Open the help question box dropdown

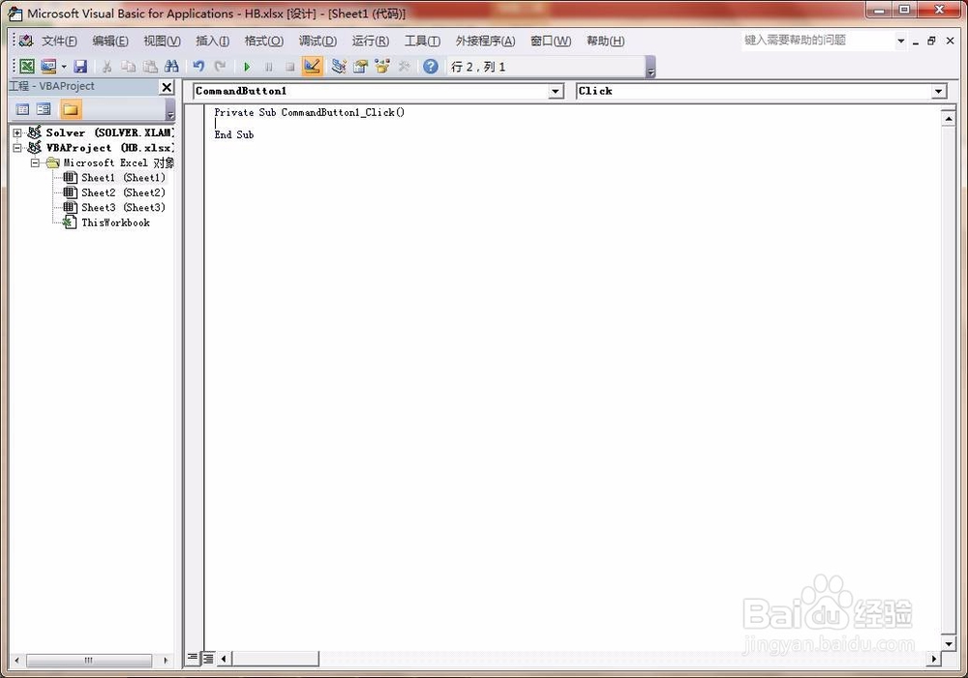coord(900,41)
